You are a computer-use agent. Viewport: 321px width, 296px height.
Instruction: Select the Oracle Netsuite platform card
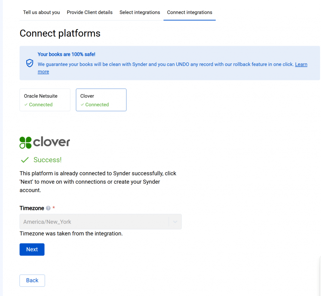click(x=45, y=100)
